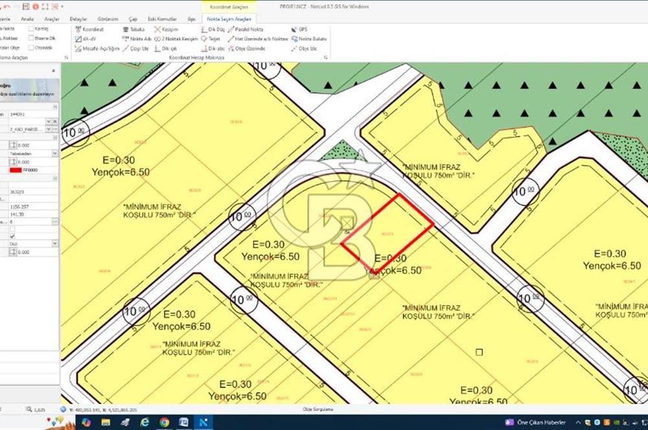648x430 pixels.
Task: Open the GPS tool
Action: point(300,28)
